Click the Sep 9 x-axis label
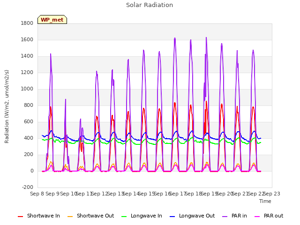 click(x=52, y=194)
